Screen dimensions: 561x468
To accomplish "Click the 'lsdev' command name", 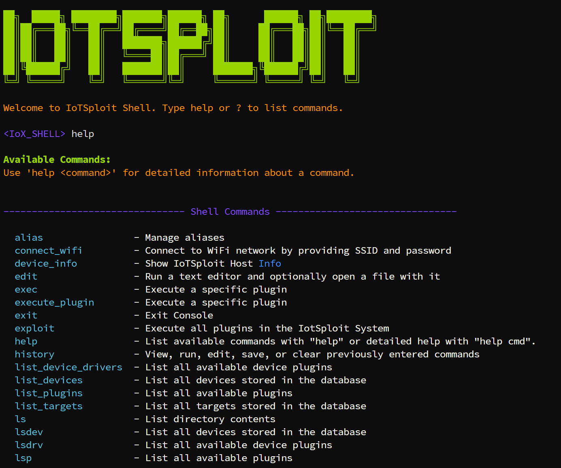I will coord(29,432).
